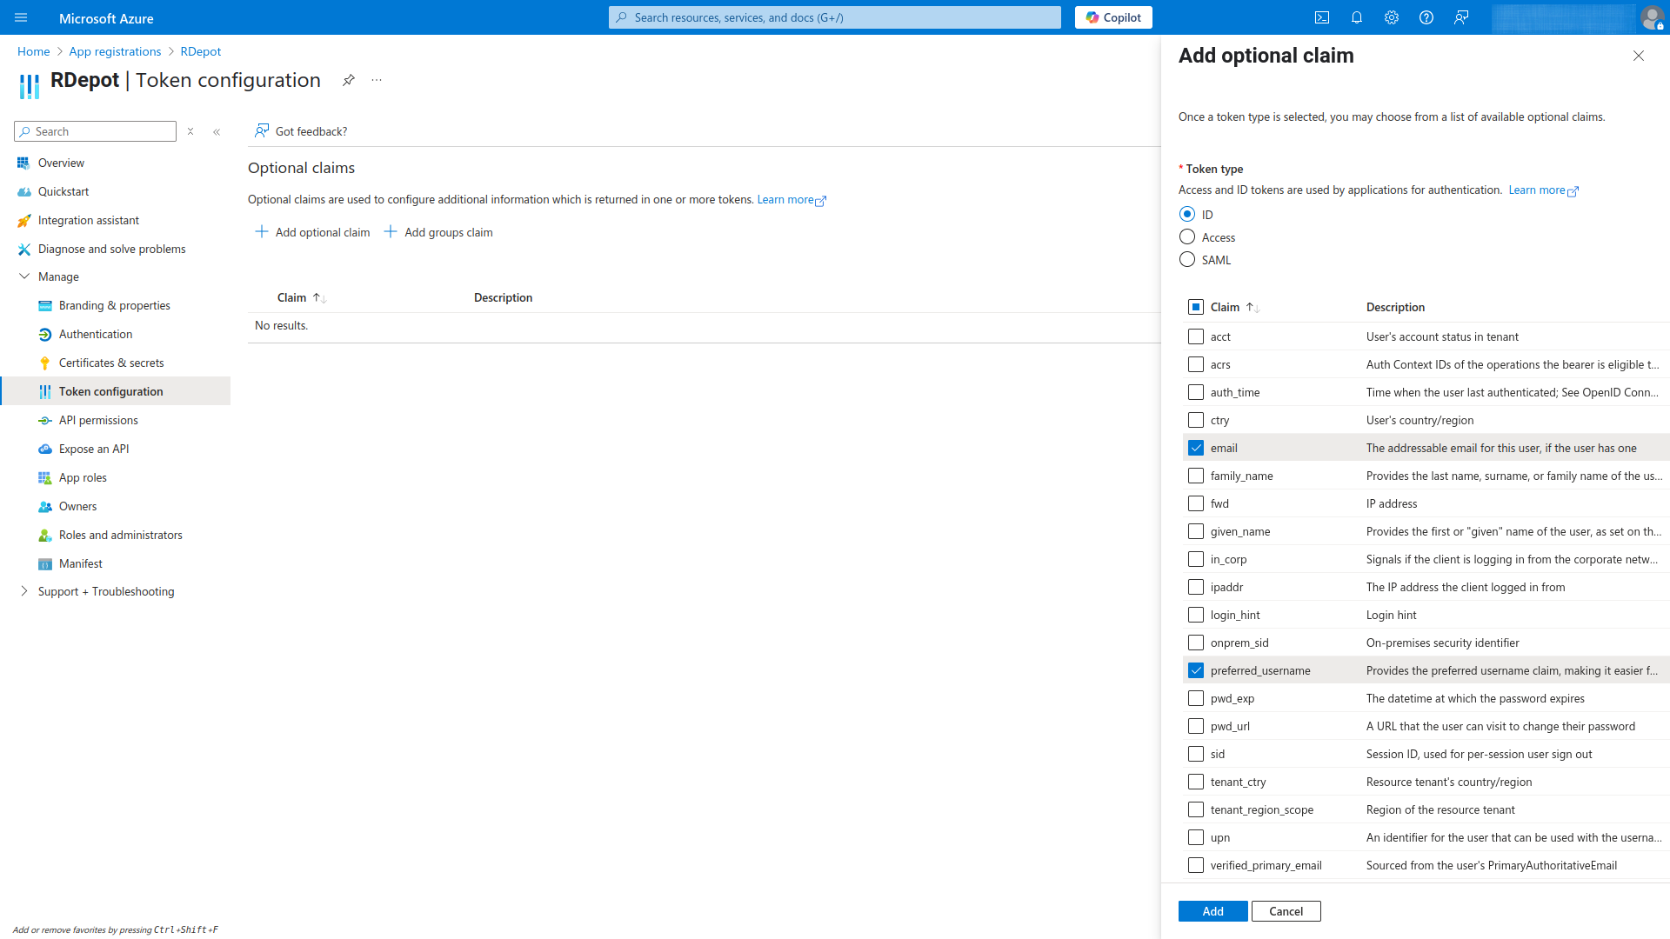Select the SAML token type
This screenshot has height=939, width=1670.
pyautogui.click(x=1187, y=260)
